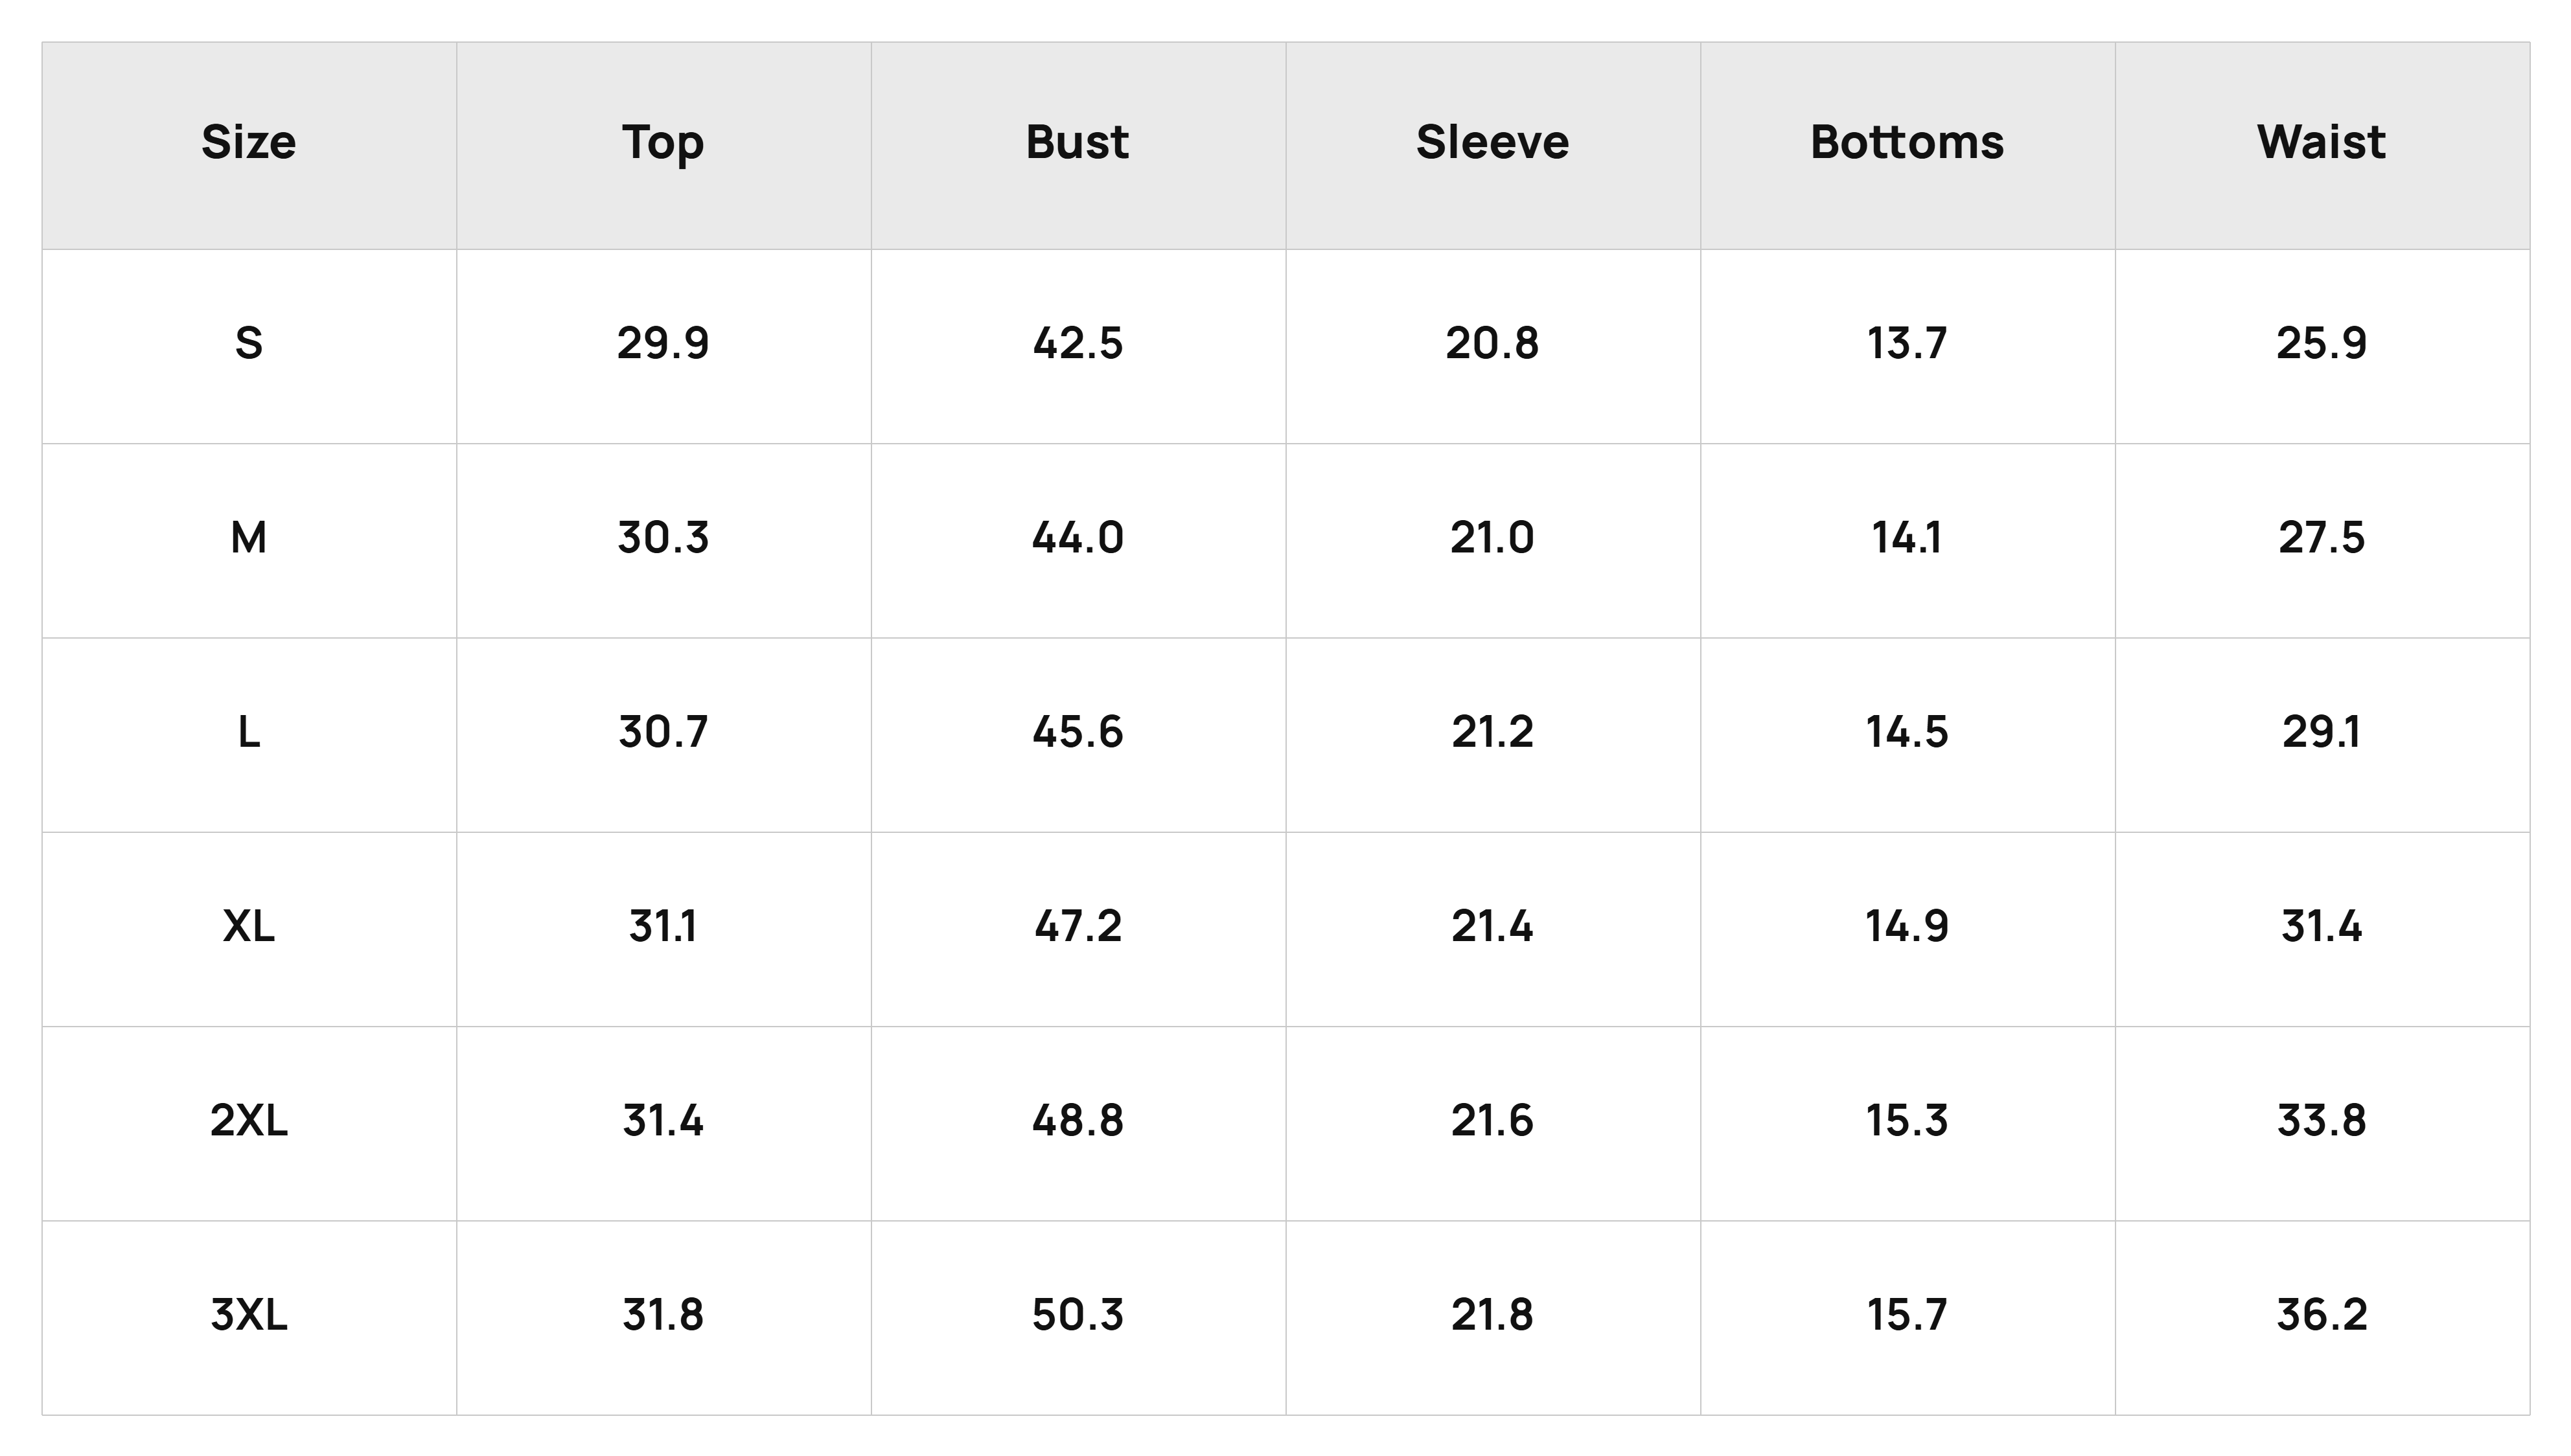The height and width of the screenshot is (1456, 2571).
Task: Click the Bottoms column header
Action: pyautogui.click(x=1907, y=142)
